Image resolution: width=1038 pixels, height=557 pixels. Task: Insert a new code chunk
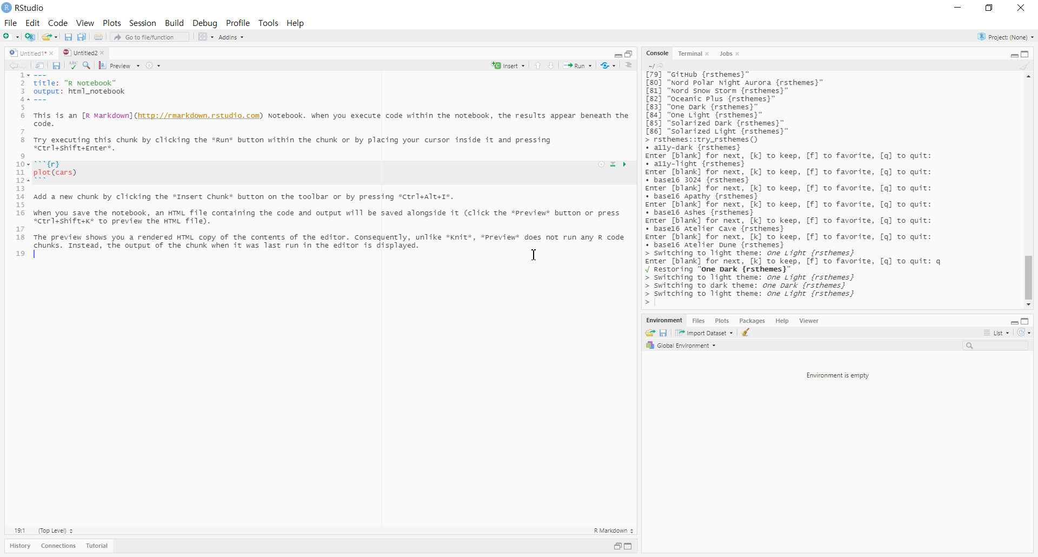(508, 65)
